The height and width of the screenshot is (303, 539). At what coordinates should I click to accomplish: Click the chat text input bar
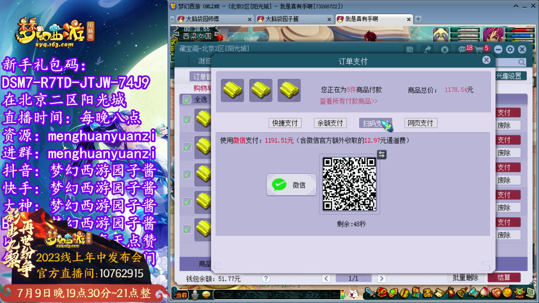click(x=277, y=294)
